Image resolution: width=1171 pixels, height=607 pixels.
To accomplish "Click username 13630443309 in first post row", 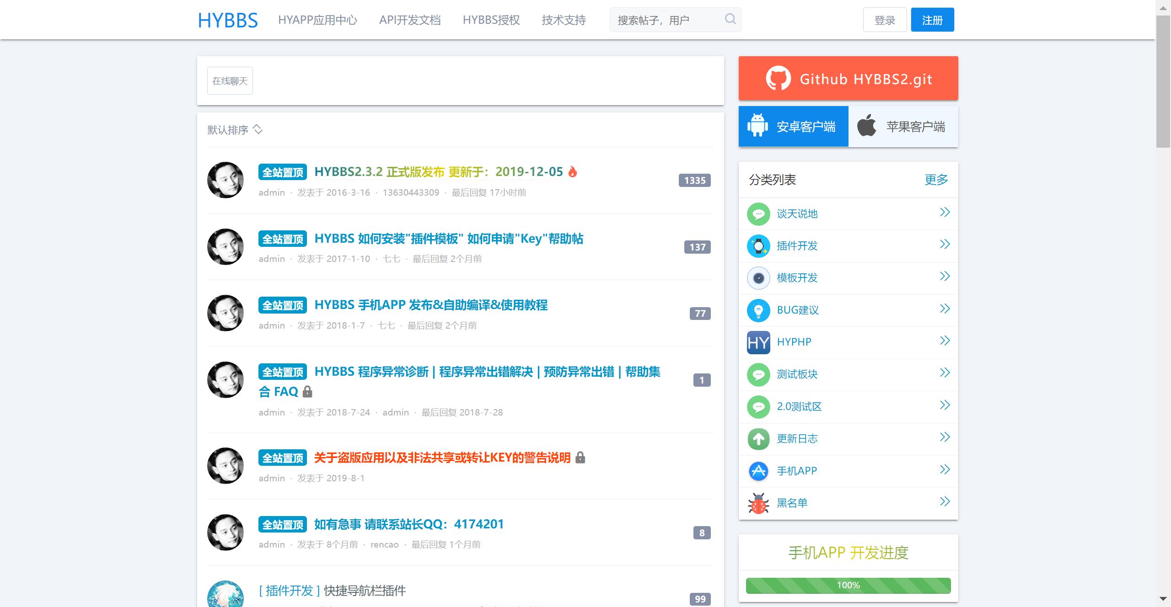I will (x=411, y=192).
